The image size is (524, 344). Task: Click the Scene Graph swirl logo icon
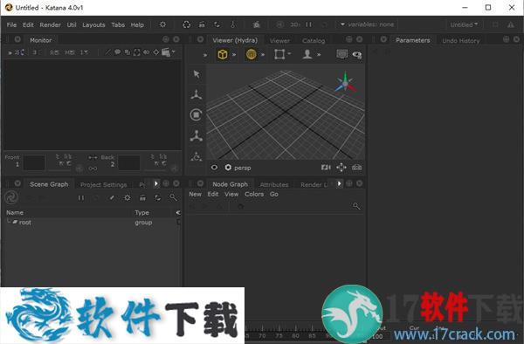pyautogui.click(x=11, y=197)
